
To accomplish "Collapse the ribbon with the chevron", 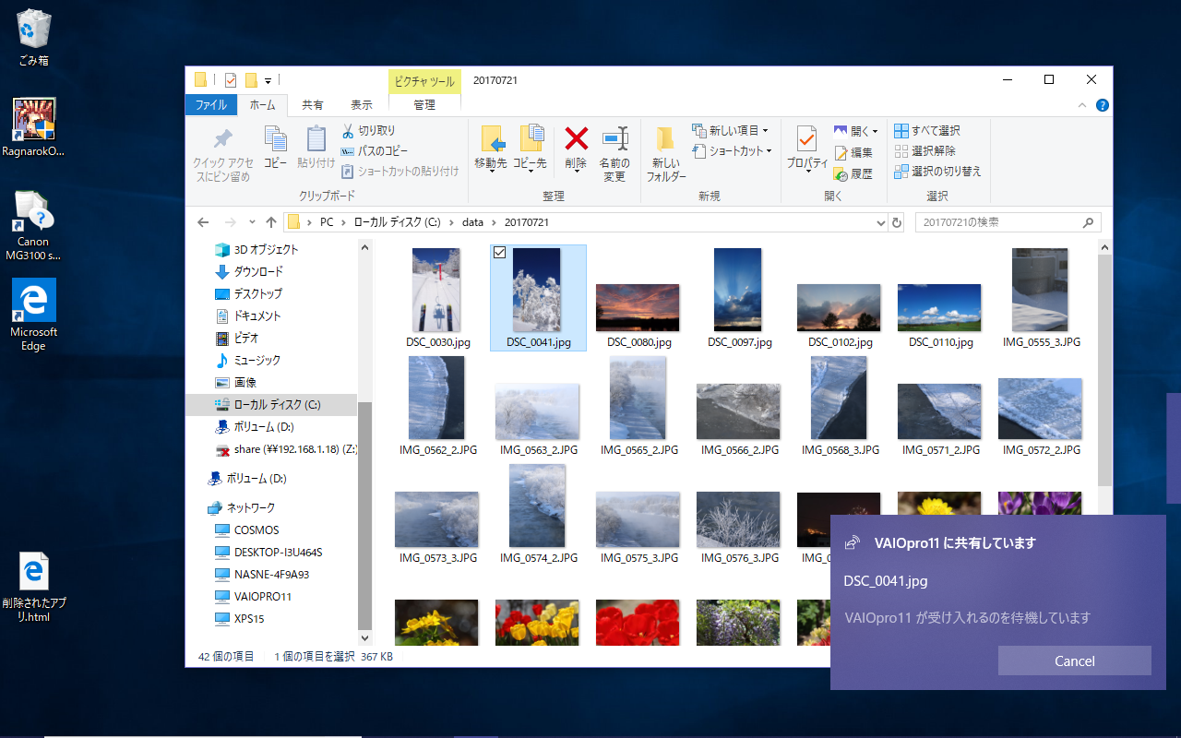I will [1083, 105].
